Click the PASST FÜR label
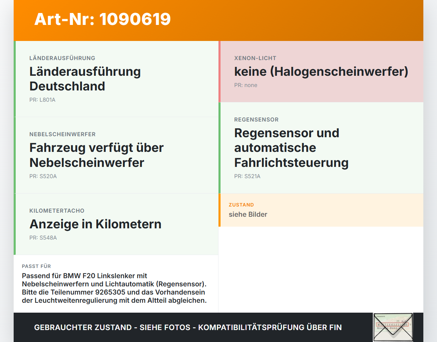Image resolution: width=437 pixels, height=342 pixels. [x=36, y=266]
